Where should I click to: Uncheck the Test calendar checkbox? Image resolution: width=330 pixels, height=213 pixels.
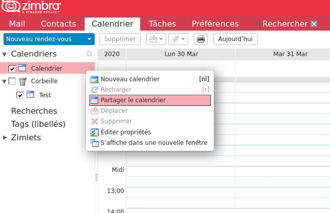coord(20,95)
